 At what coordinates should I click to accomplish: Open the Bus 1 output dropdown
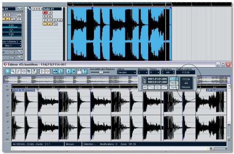[x=12, y=45]
